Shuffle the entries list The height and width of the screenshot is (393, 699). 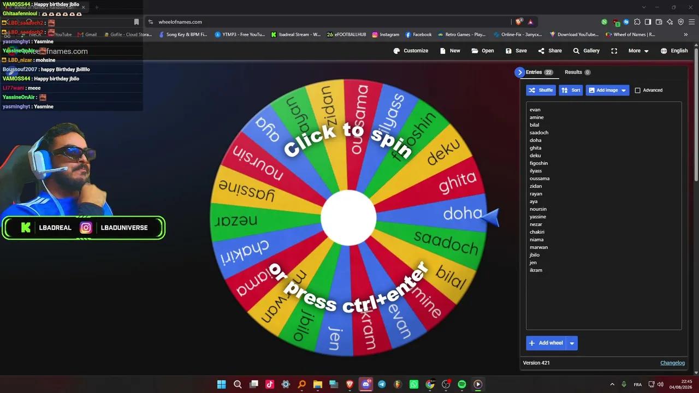coord(541,90)
